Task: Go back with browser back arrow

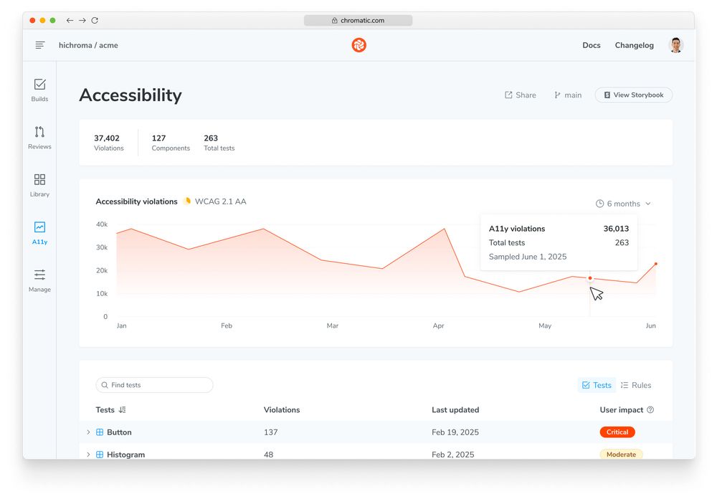Action: click(x=70, y=20)
